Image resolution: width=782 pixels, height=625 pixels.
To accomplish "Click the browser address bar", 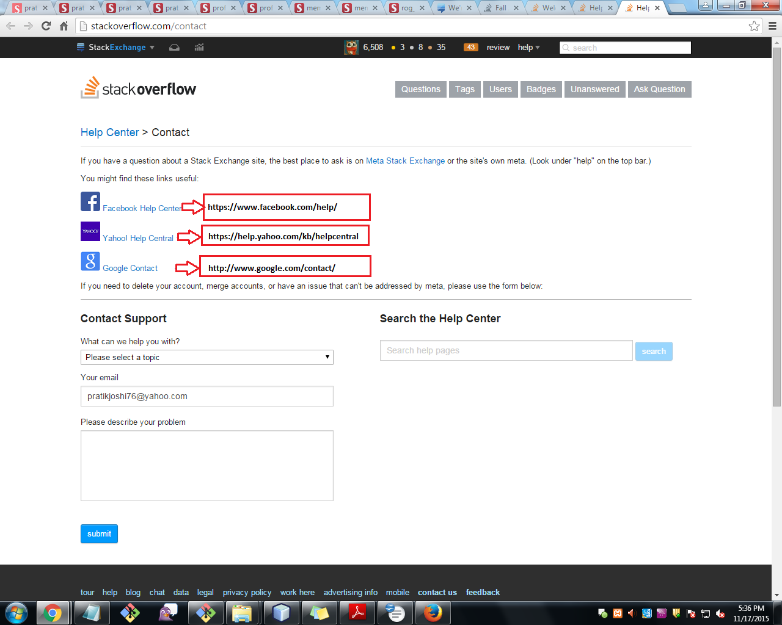I will pyautogui.click(x=418, y=26).
